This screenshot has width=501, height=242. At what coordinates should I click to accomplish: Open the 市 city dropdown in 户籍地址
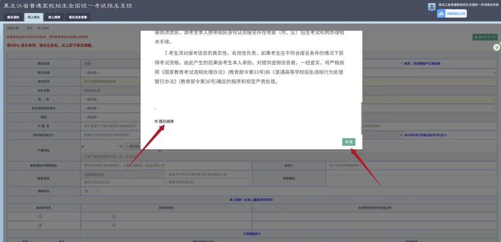pyautogui.click(x=132, y=146)
